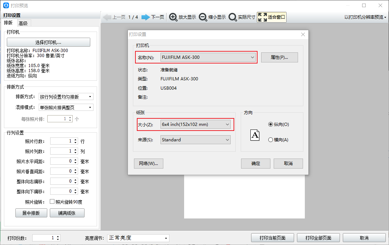Go to previous page arrow icon
389x245 pixels.
pyautogui.click(x=107, y=17)
